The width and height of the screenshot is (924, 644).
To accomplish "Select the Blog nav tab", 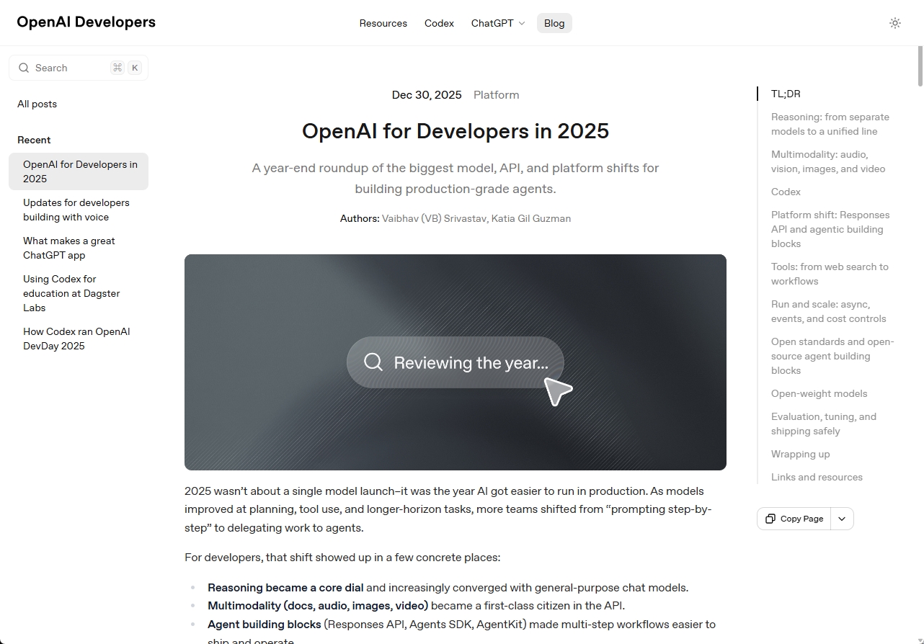I will coord(554,23).
